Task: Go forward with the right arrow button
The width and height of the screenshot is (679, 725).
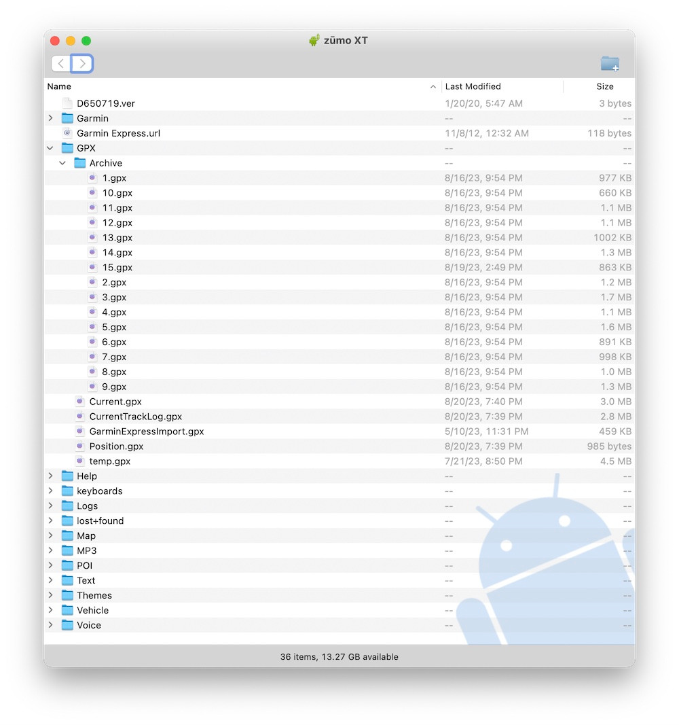Action: tap(81, 63)
